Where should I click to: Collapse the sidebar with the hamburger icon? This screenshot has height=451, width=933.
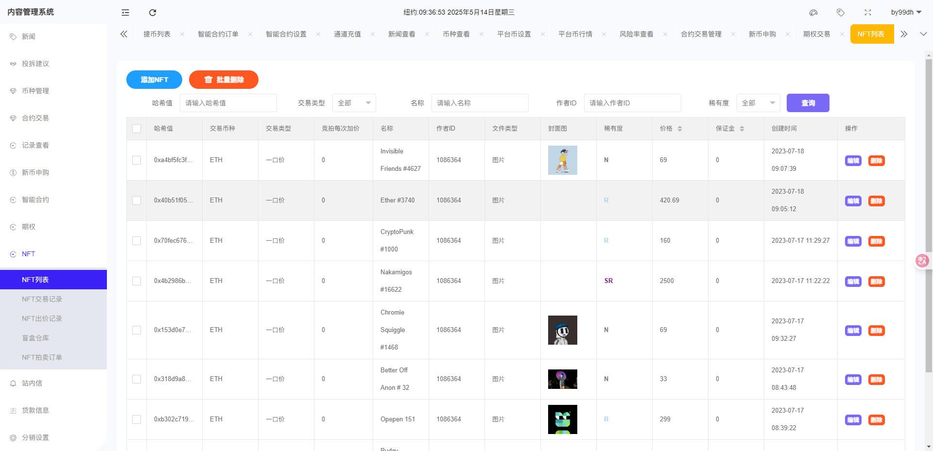(125, 12)
